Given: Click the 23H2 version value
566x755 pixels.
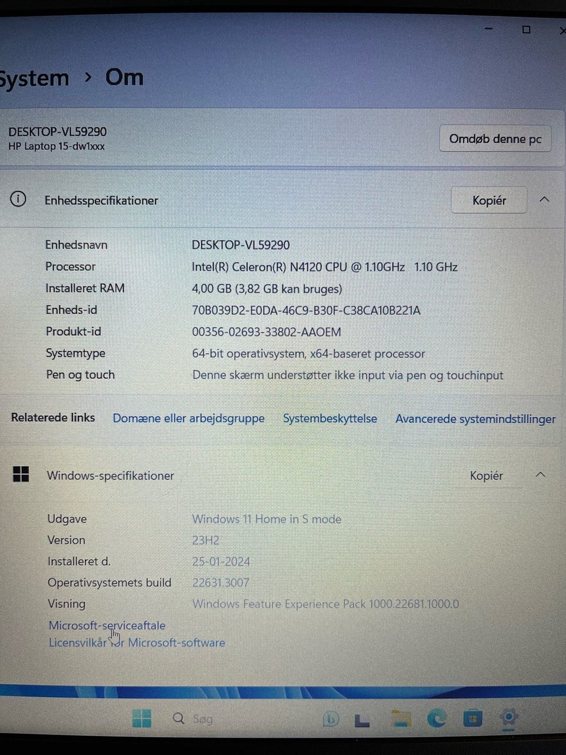Looking at the screenshot, I should point(206,540).
